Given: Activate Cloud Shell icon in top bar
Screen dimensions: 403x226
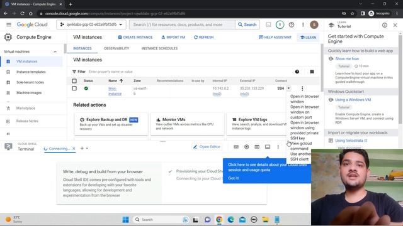Looking at the screenshot, I should 268,24.
